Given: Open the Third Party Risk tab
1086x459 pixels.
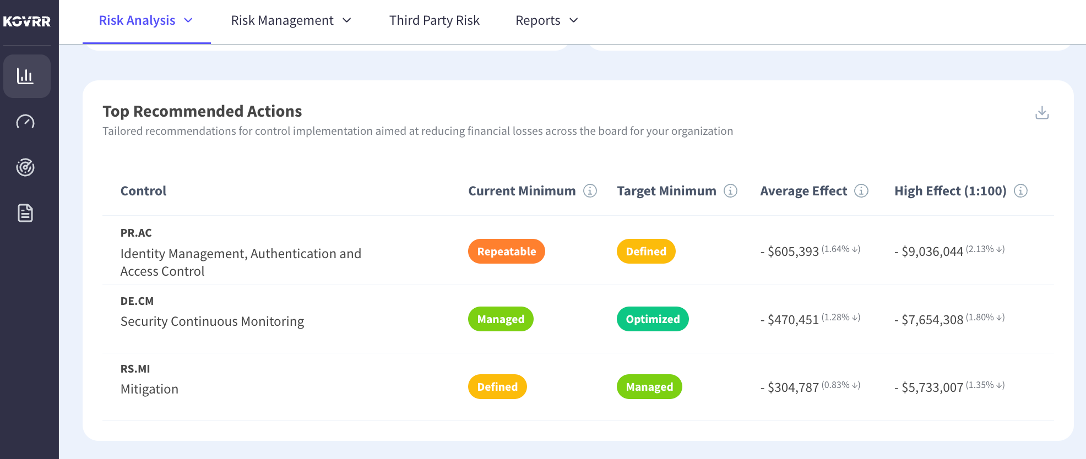Looking at the screenshot, I should [434, 20].
